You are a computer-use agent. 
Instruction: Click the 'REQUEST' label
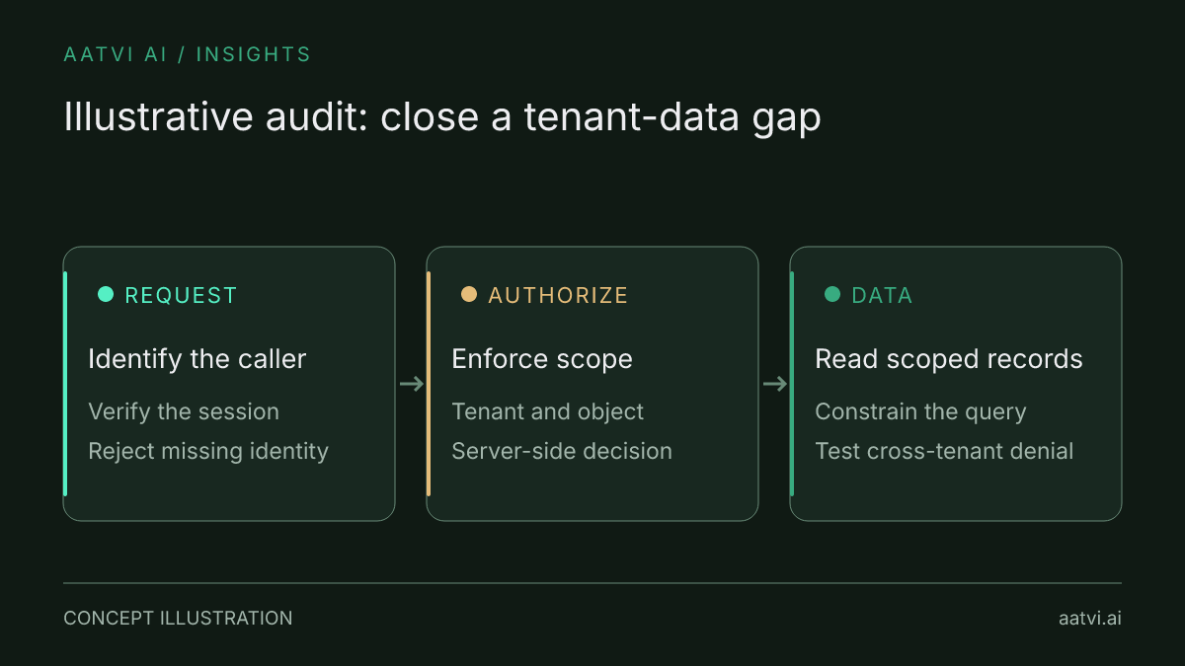pyautogui.click(x=181, y=295)
